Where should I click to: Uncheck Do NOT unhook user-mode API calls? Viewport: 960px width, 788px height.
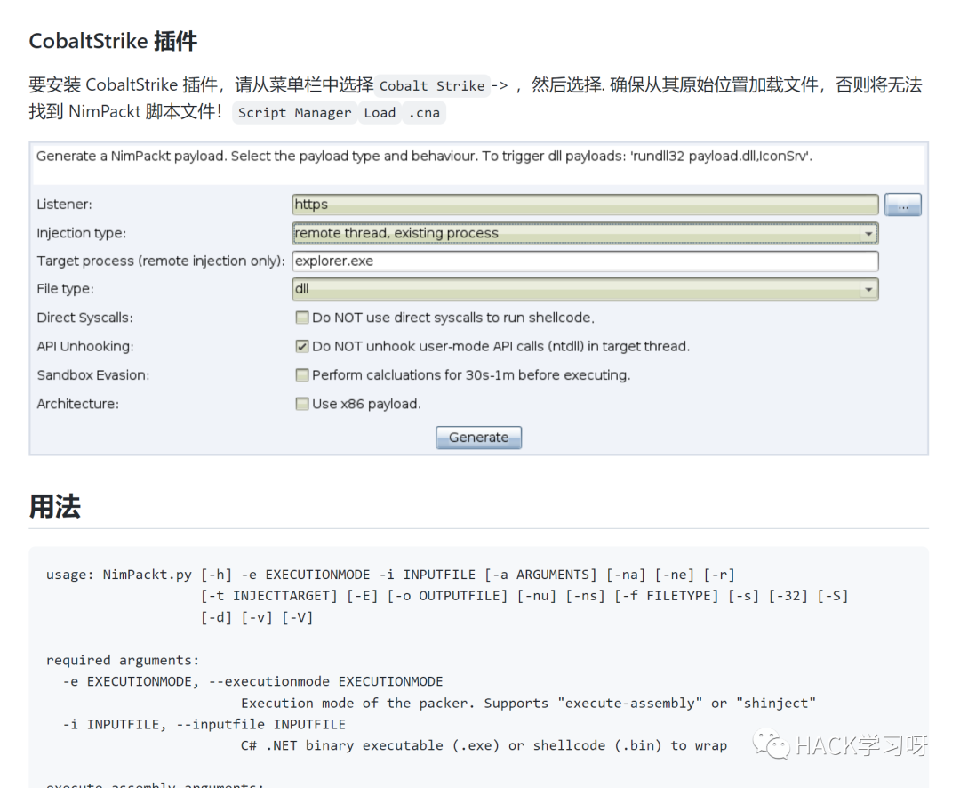coord(302,346)
